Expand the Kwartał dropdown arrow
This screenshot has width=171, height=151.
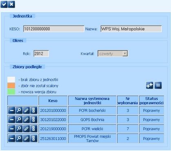[125, 53]
